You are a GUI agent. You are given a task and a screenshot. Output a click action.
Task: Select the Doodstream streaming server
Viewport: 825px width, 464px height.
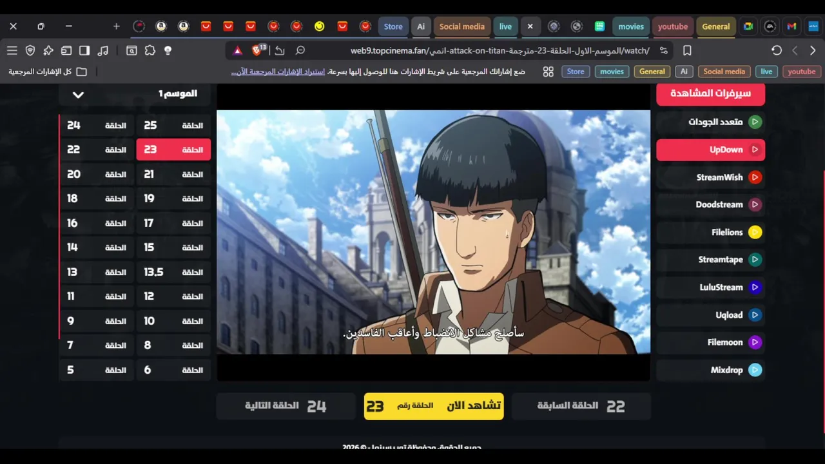[x=711, y=204]
